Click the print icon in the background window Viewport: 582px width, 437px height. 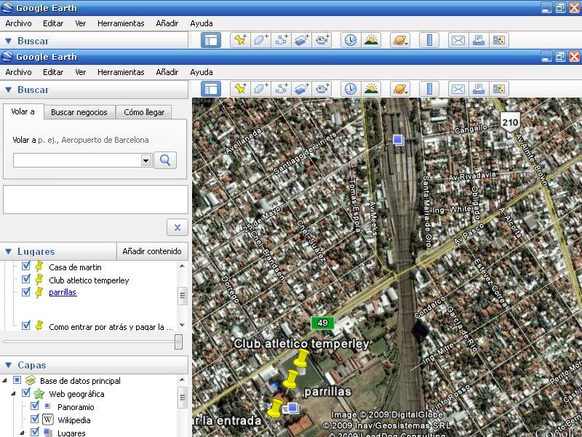pos(479,40)
